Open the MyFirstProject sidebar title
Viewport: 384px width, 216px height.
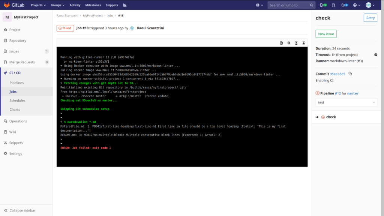pos(26,17)
